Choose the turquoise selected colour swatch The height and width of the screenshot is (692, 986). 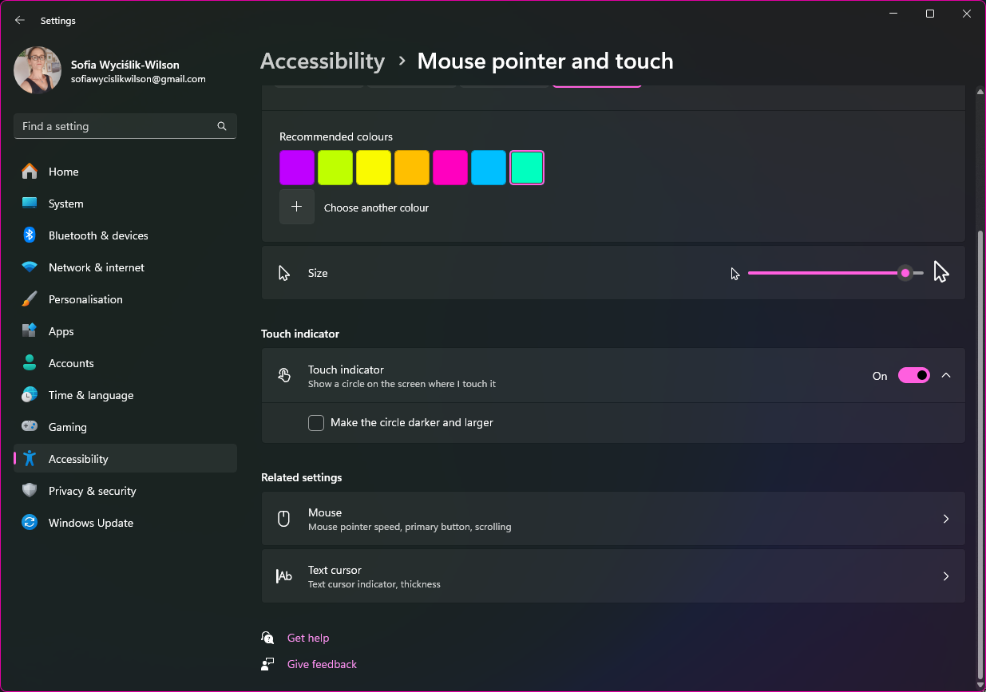tap(527, 168)
